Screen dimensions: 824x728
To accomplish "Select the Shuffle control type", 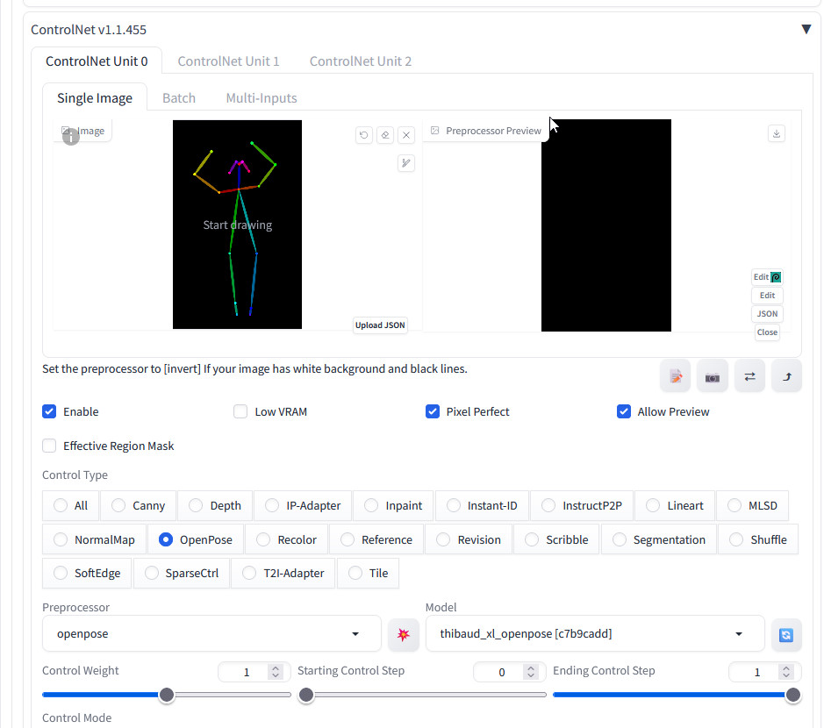I will click(758, 539).
